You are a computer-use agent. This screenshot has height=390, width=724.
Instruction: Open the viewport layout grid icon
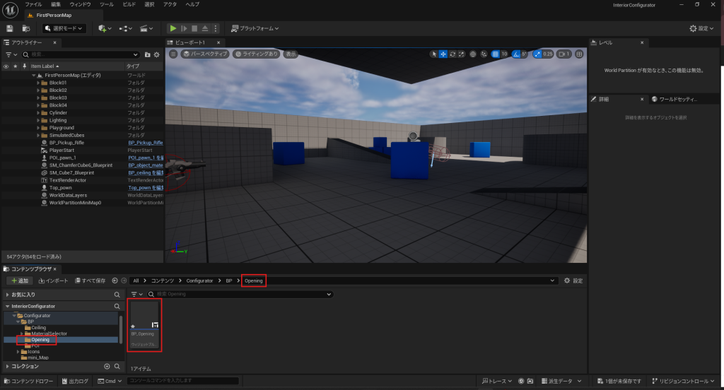[580, 54]
